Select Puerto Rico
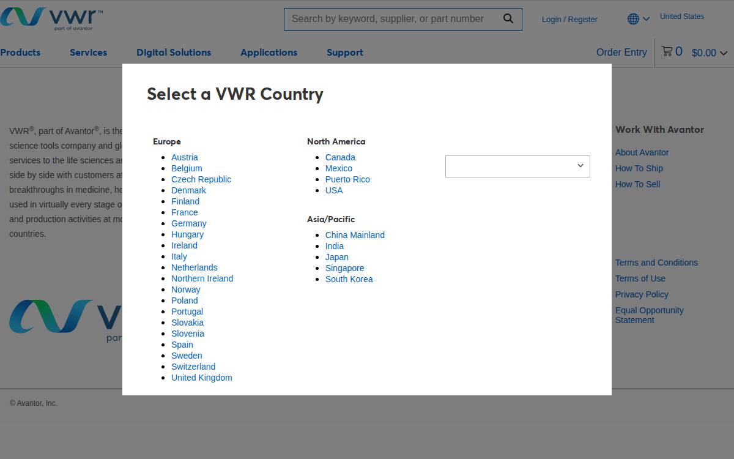This screenshot has width=734, height=459. click(347, 179)
